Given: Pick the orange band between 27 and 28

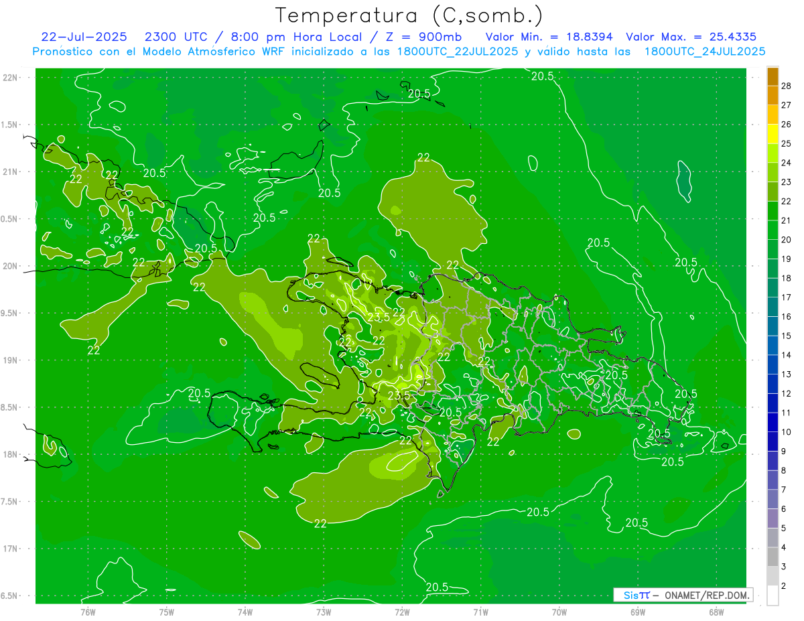Looking at the screenshot, I should [773, 95].
